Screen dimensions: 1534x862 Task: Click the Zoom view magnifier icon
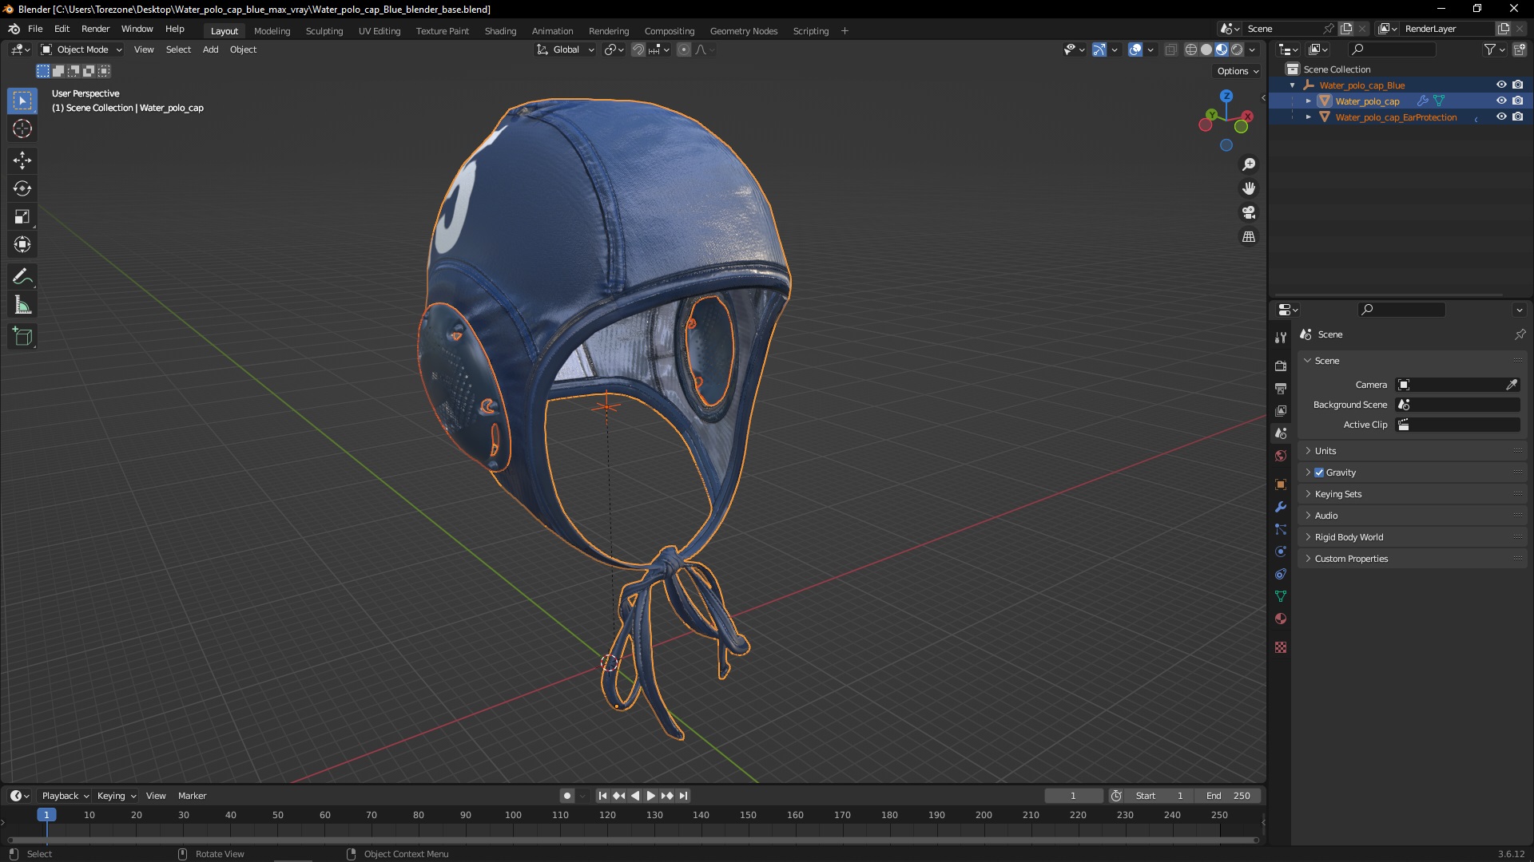[1249, 164]
